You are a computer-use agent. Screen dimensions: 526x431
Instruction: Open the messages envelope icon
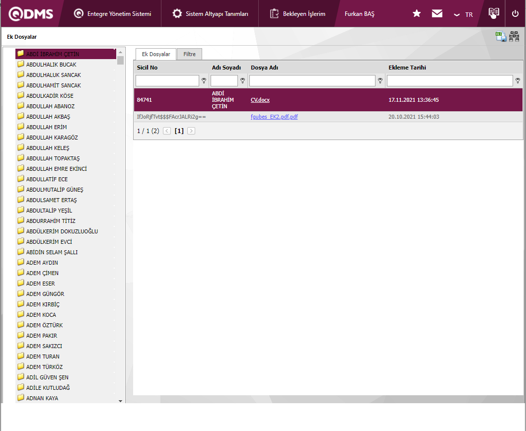pyautogui.click(x=437, y=14)
